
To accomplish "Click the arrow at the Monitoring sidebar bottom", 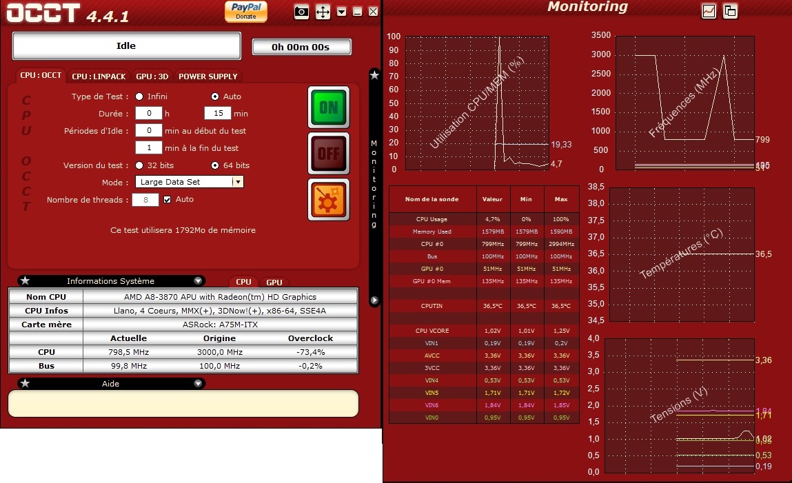I will coord(374,300).
